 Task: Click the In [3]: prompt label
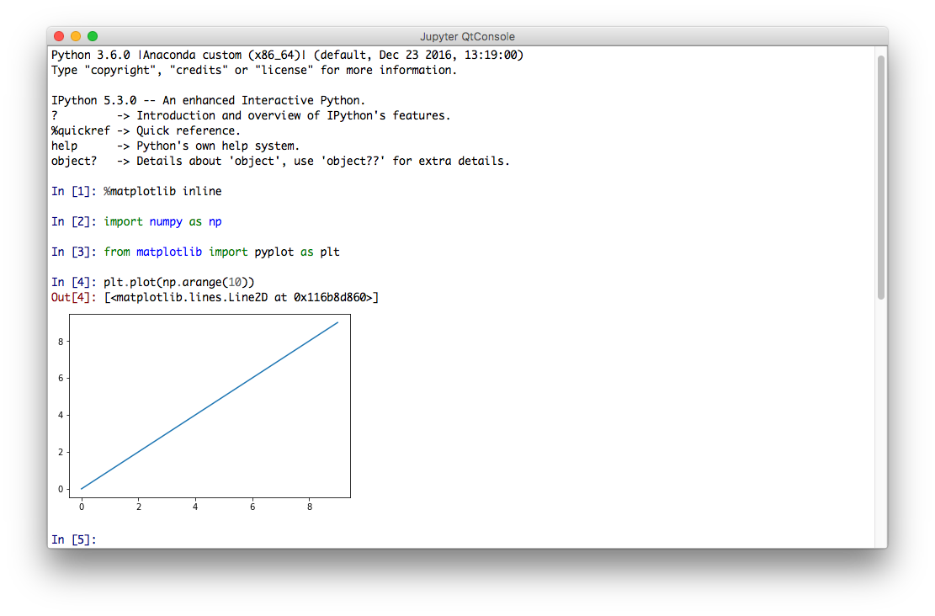pos(74,252)
